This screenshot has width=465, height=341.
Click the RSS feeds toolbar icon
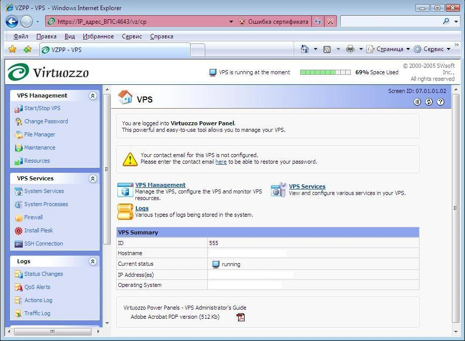point(327,49)
